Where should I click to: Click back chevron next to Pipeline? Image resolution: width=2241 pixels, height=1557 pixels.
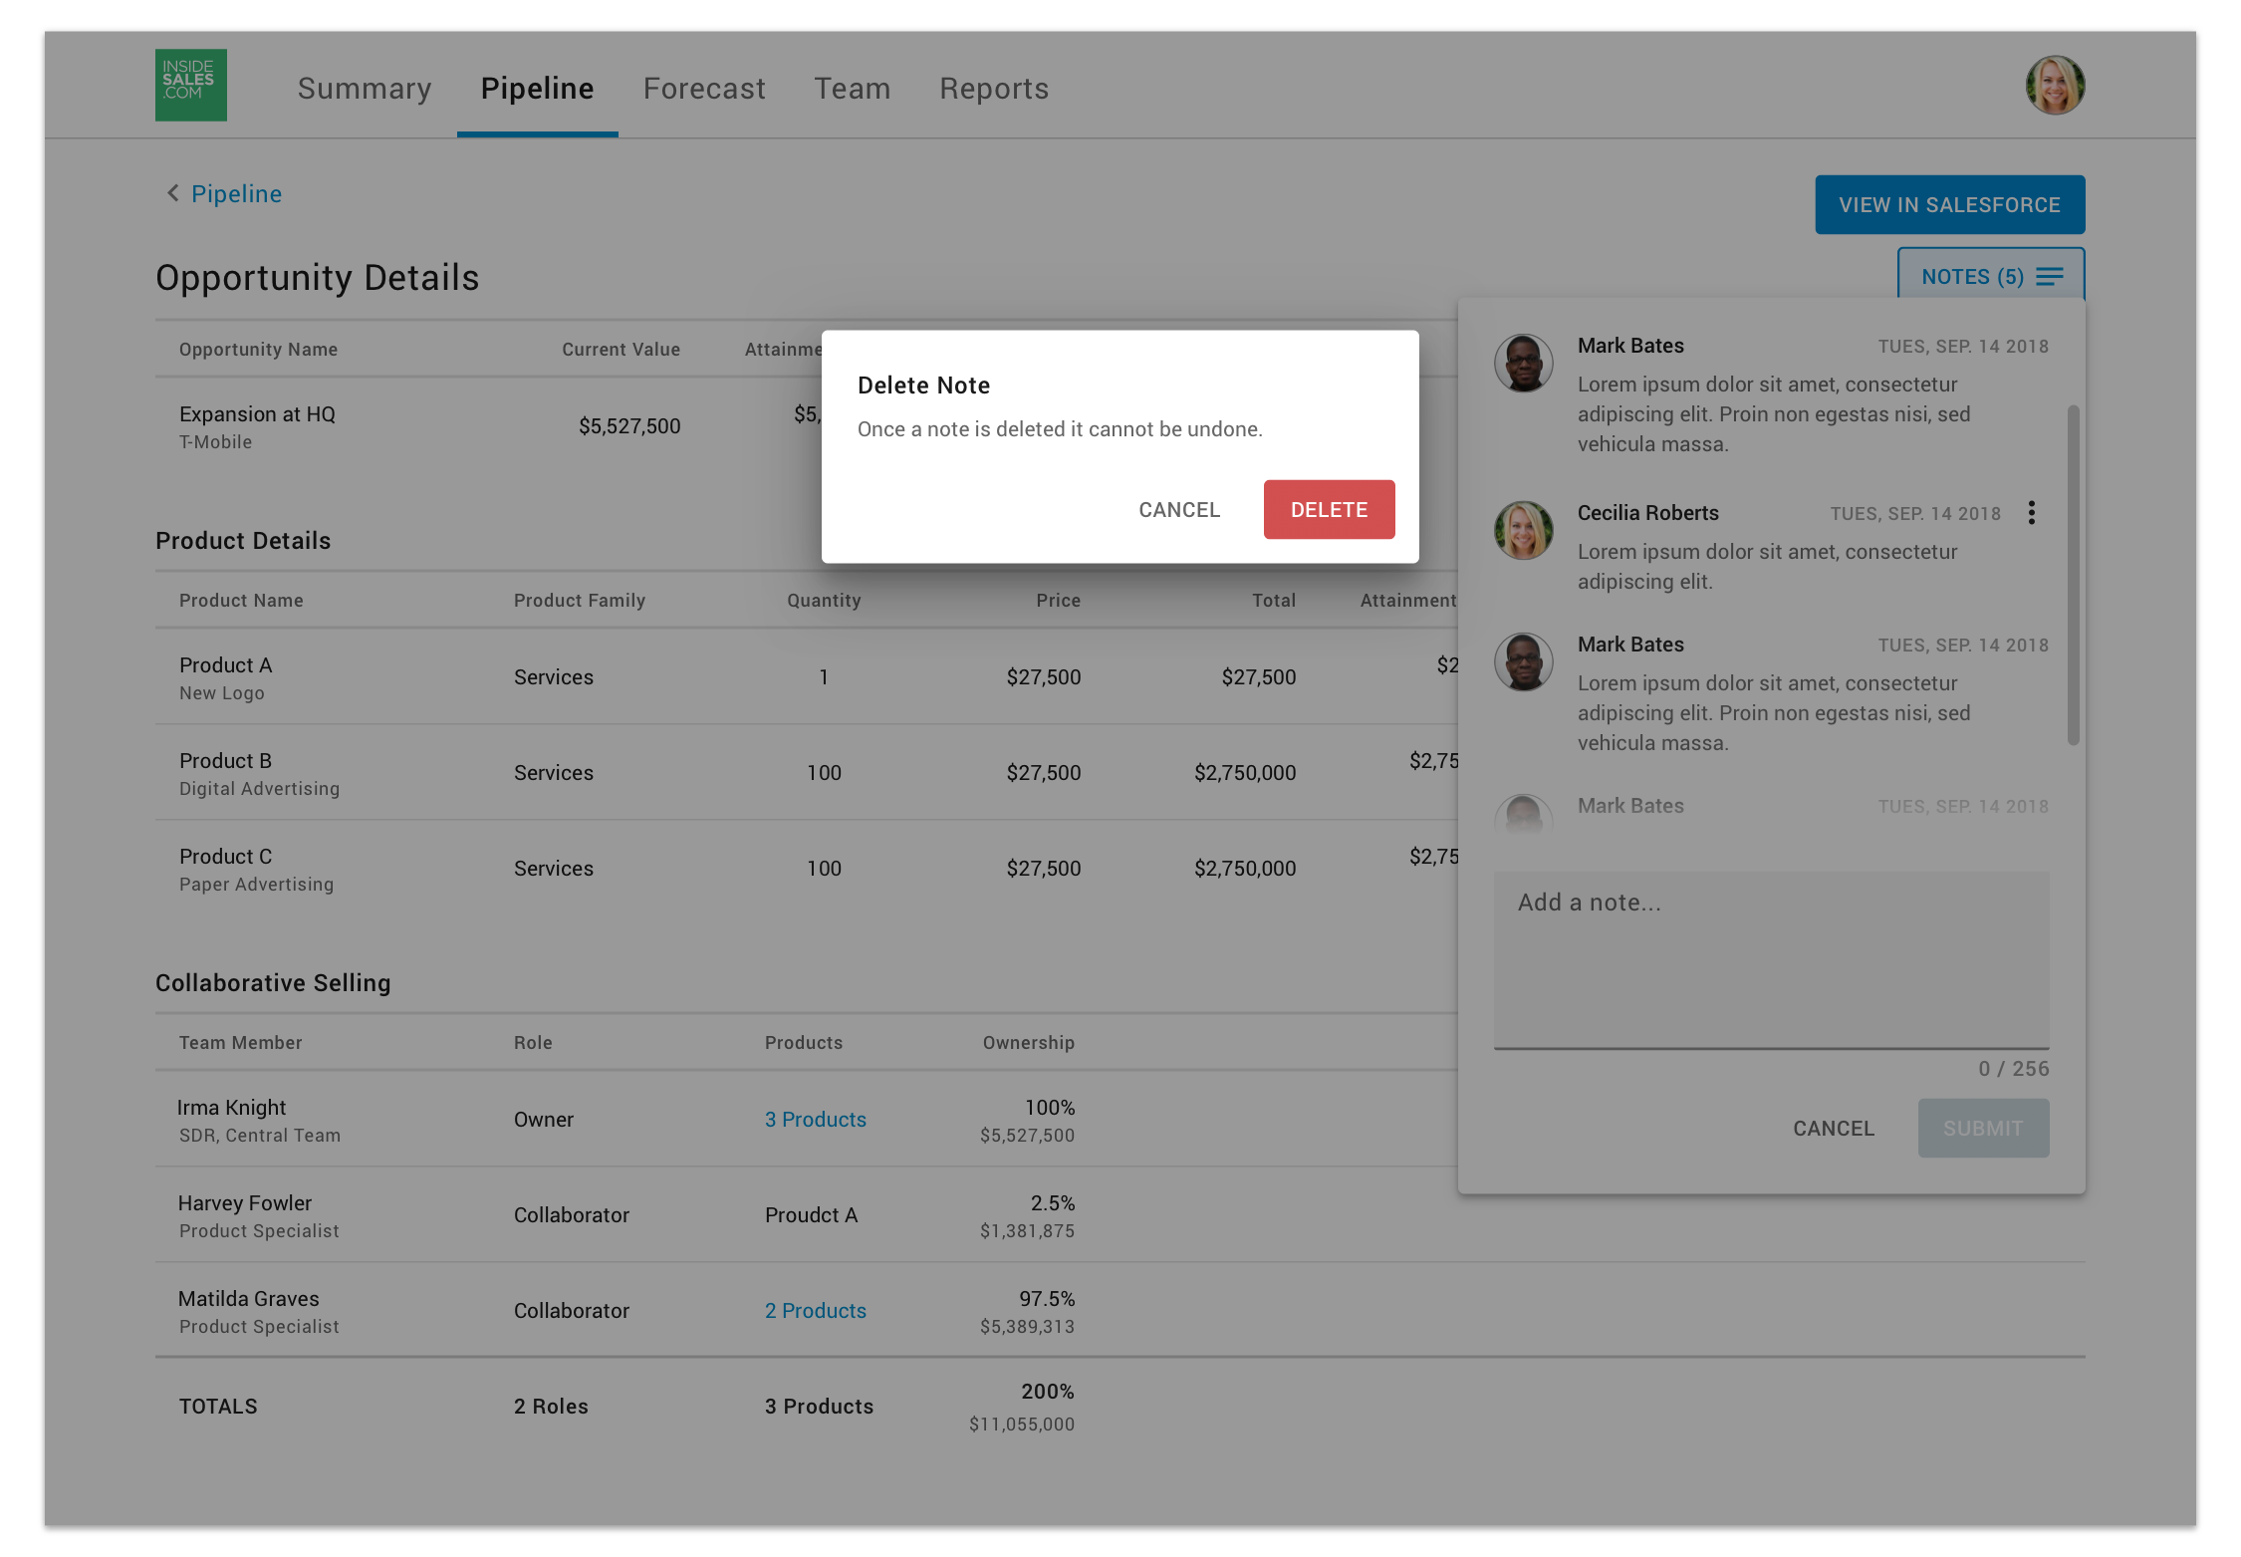click(172, 193)
